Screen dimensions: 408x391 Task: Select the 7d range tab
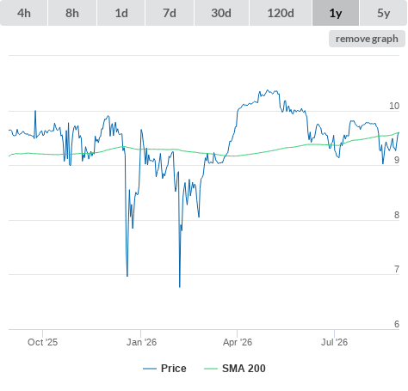tap(170, 13)
